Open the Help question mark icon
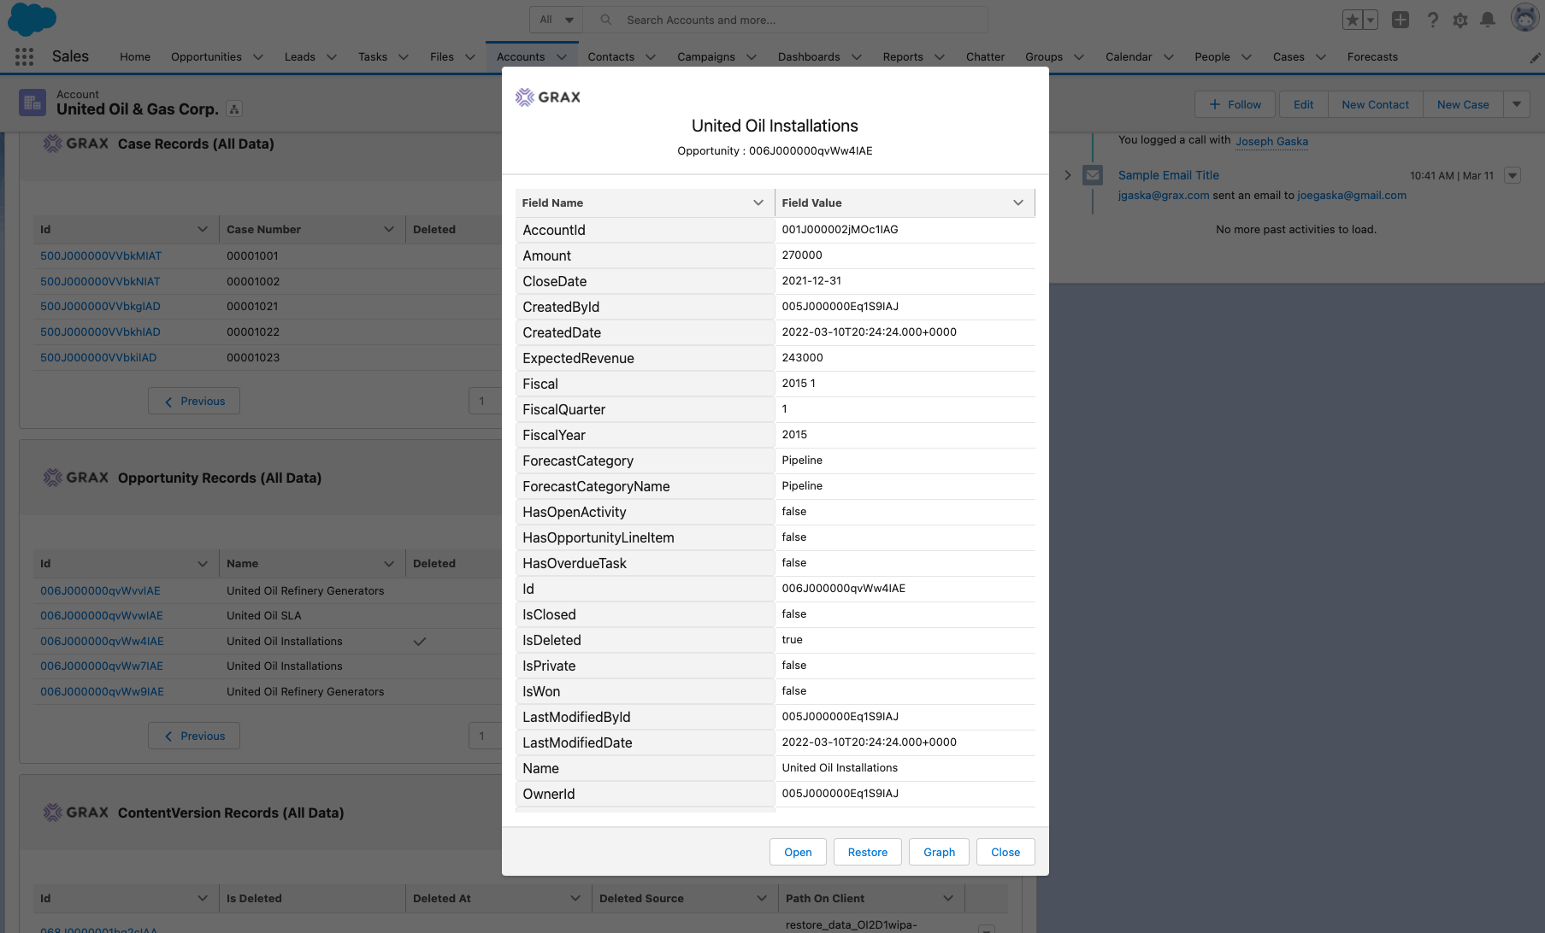Screen dimensions: 1545x933 pyautogui.click(x=1433, y=20)
